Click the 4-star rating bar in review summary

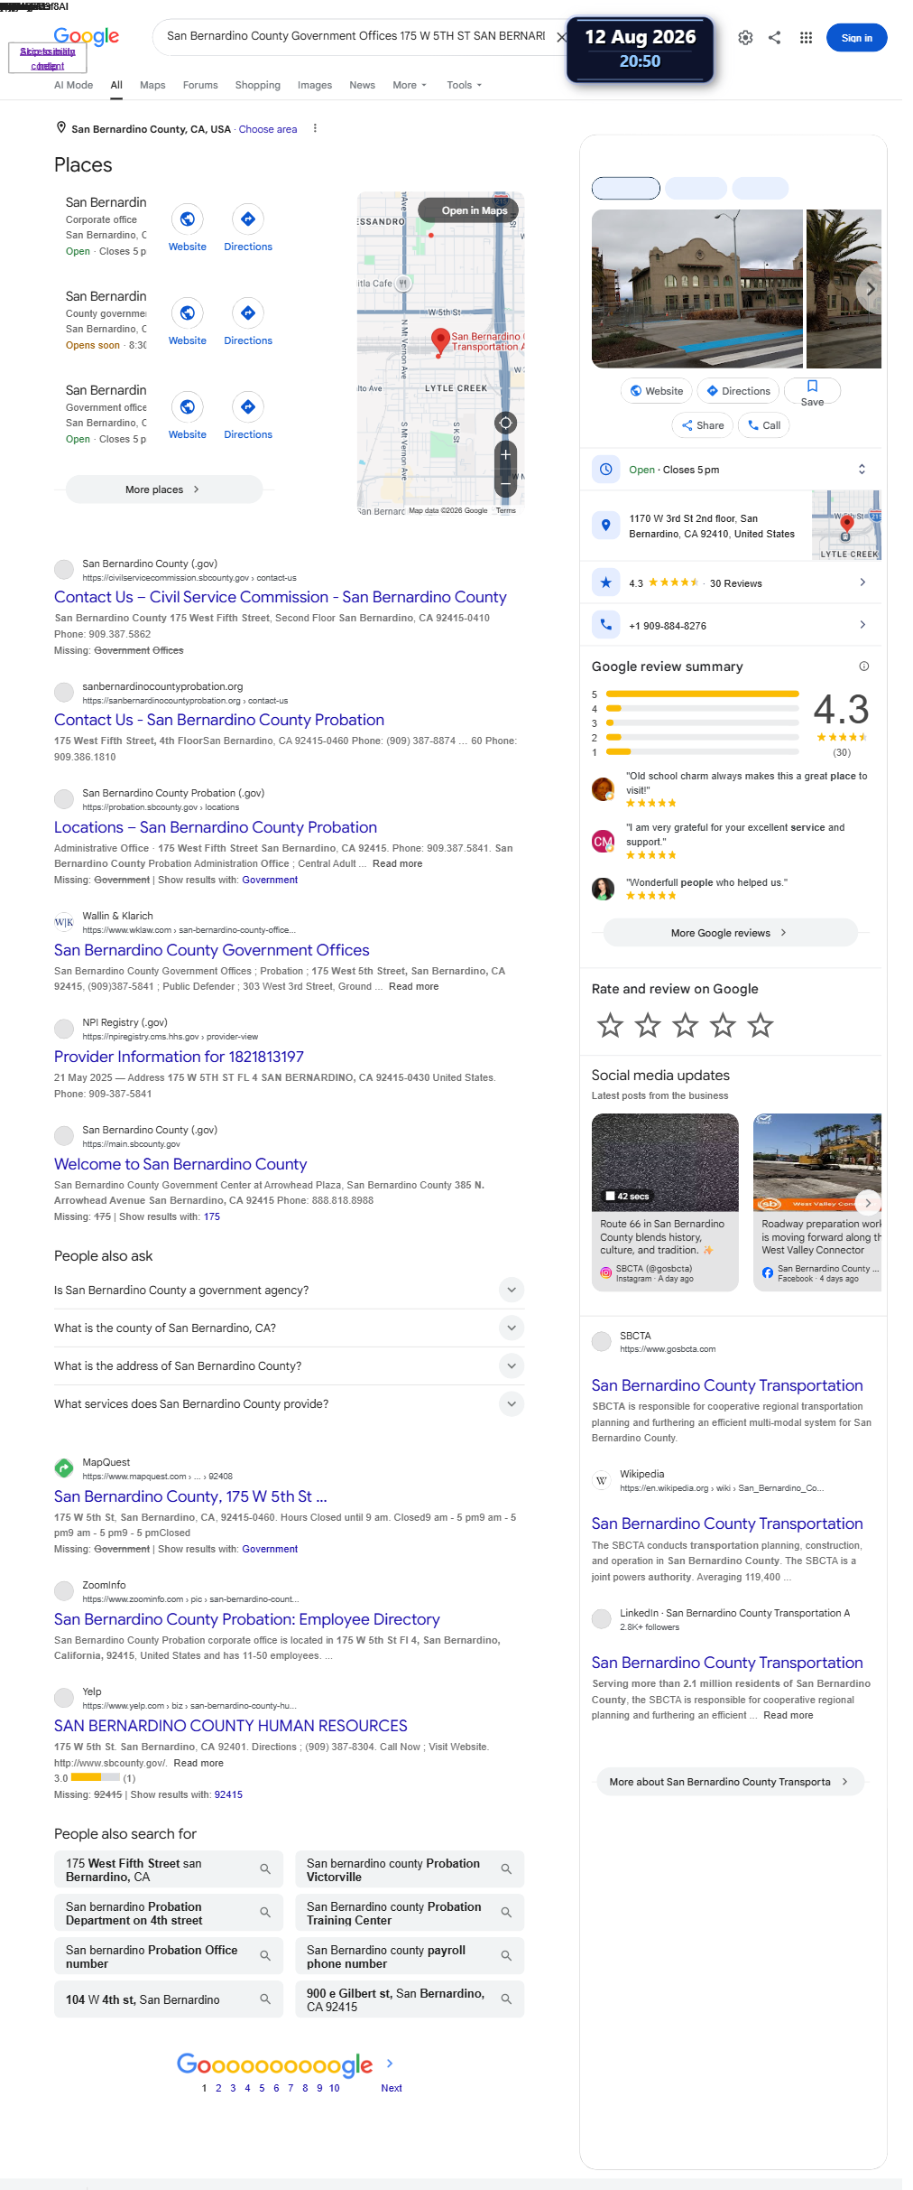703,709
